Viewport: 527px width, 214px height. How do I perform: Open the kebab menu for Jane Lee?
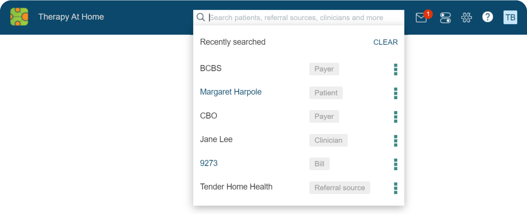(x=395, y=140)
